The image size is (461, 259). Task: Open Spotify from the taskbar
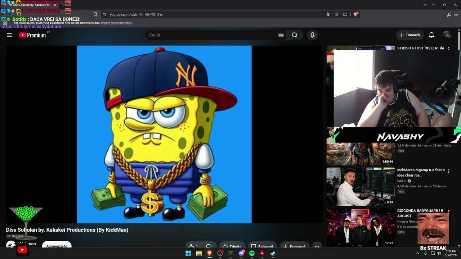pyautogui.click(x=252, y=253)
